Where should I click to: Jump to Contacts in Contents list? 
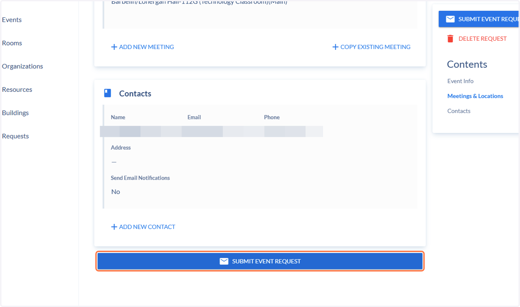coord(459,111)
